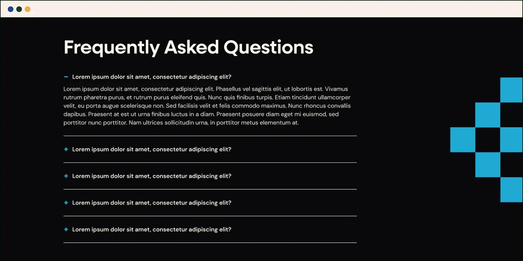Select the first FAQ question text

[152, 77]
